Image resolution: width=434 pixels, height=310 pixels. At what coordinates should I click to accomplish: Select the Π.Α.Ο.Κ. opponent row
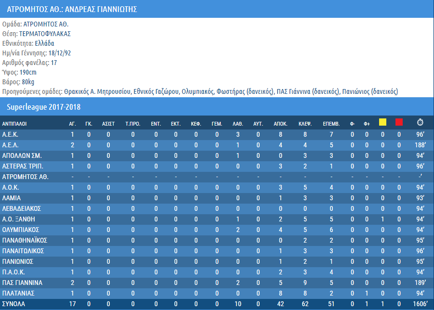[x=217, y=272]
